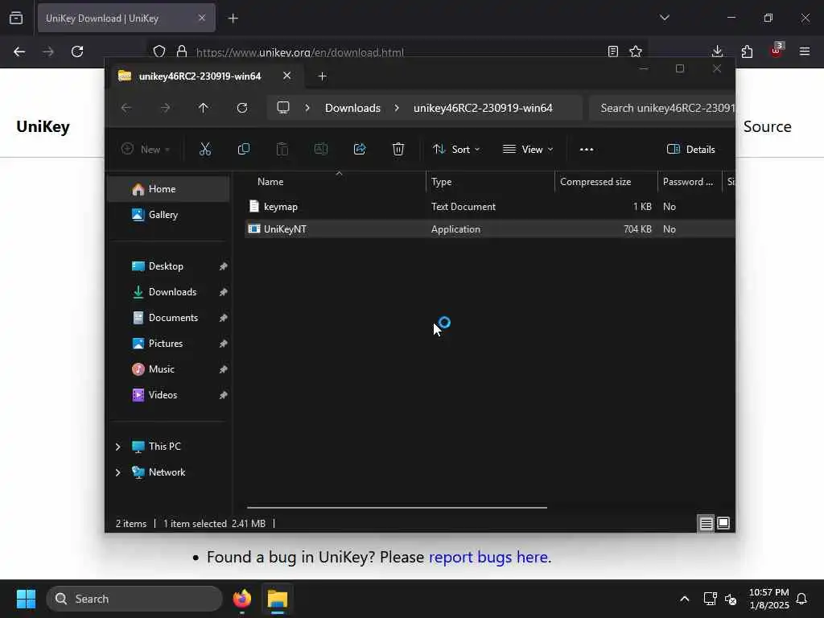This screenshot has width=824, height=618.
Task: Go up one folder level in Explorer
Action: (204, 108)
